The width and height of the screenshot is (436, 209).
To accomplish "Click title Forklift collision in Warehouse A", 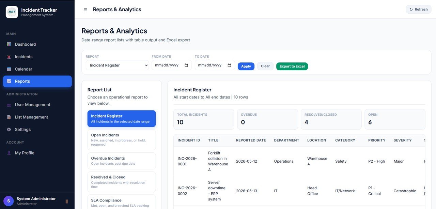I will (x=218, y=161).
